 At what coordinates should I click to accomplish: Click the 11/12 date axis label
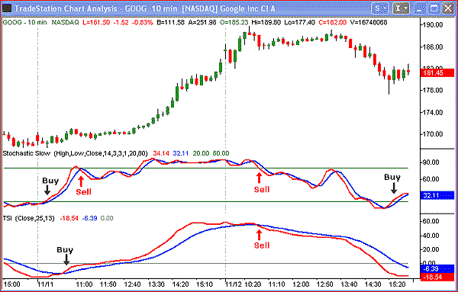pyautogui.click(x=234, y=284)
